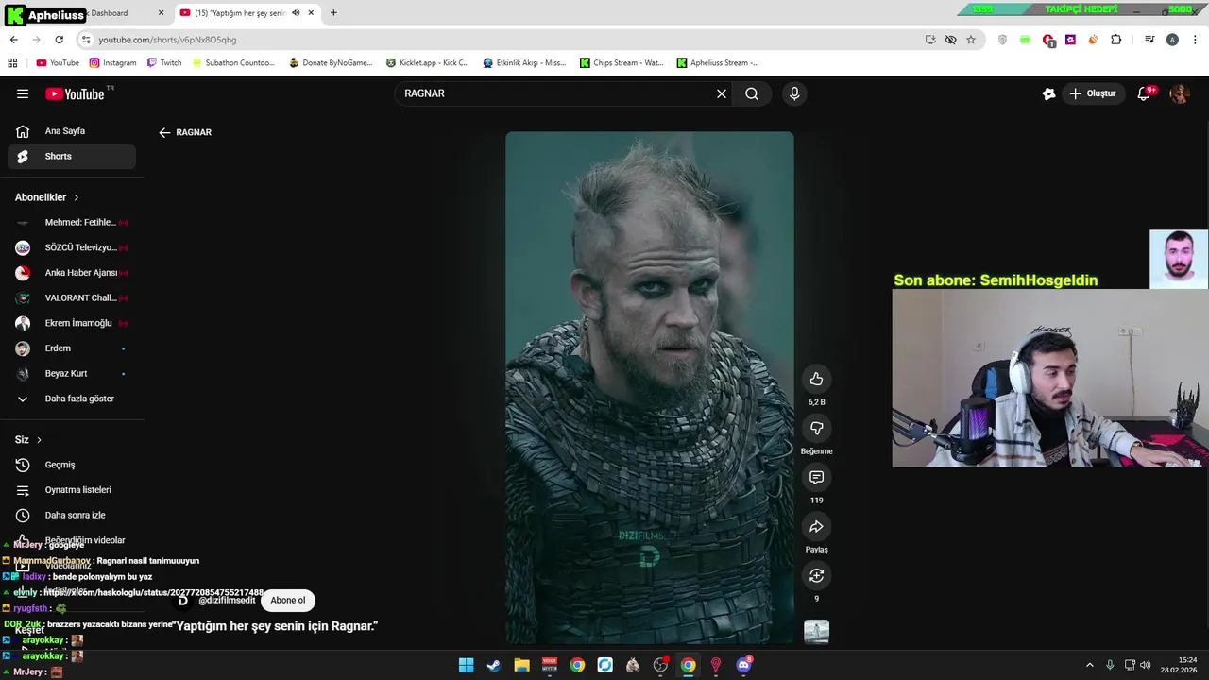Image resolution: width=1209 pixels, height=680 pixels.
Task: Open the YouTube account avatar menu
Action: pos(1179,93)
